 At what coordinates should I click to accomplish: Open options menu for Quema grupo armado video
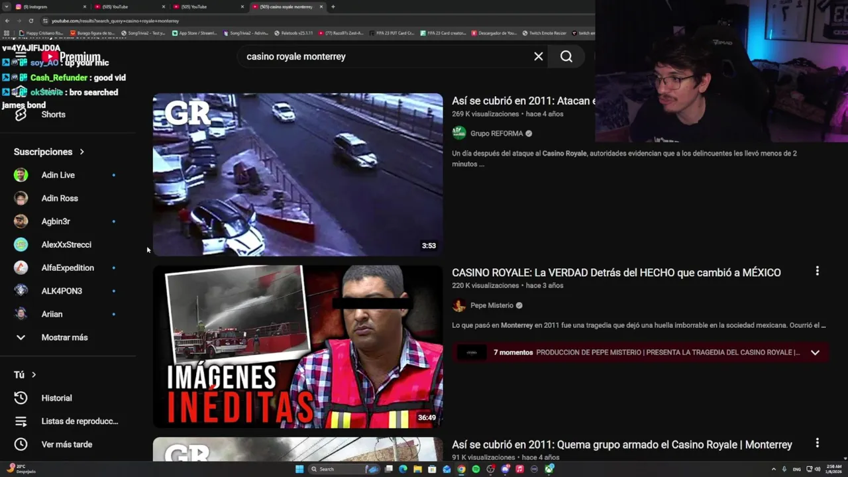817,443
